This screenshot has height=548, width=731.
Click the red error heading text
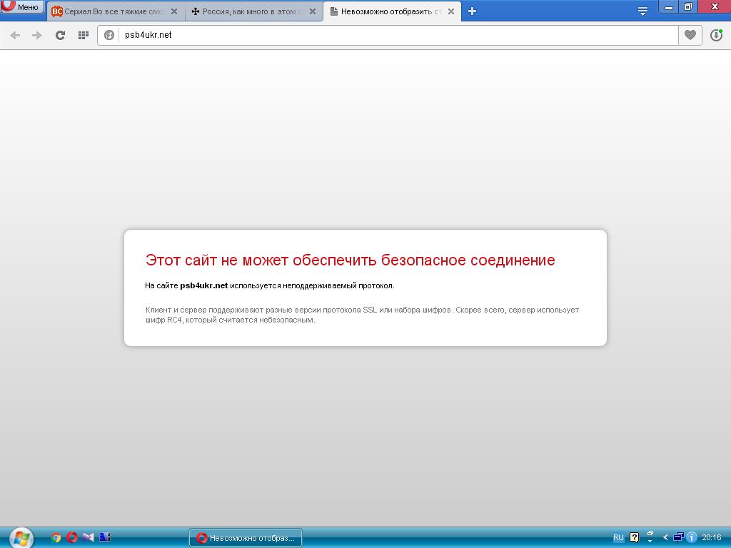tap(350, 260)
